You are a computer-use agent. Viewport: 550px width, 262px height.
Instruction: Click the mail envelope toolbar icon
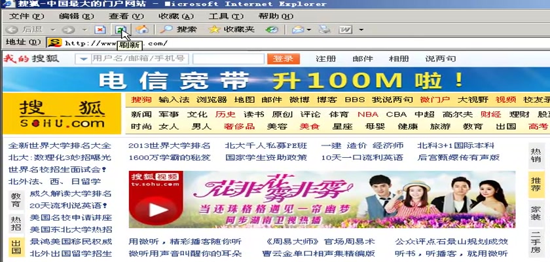click(x=298, y=30)
